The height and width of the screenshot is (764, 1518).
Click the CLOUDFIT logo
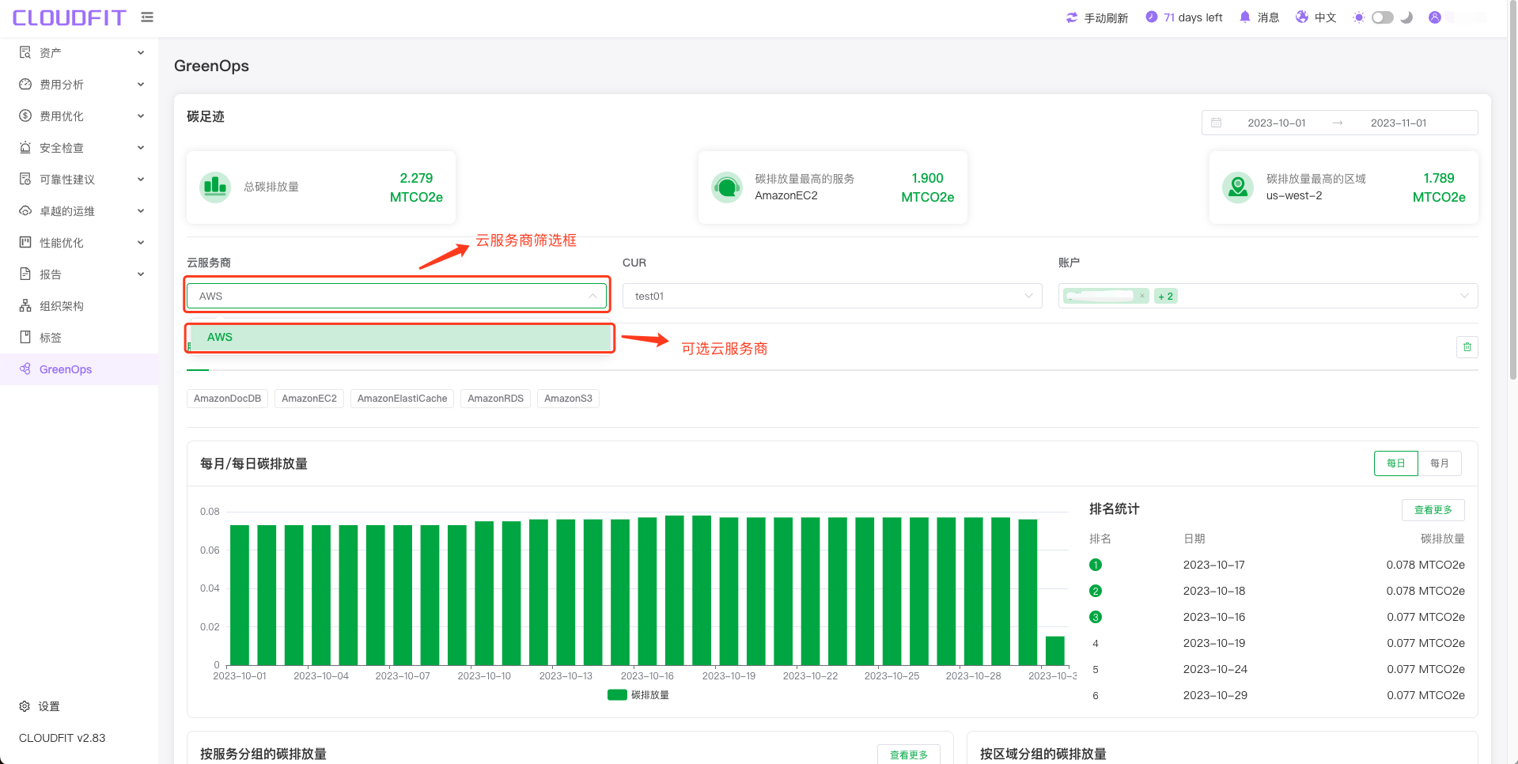click(x=69, y=17)
